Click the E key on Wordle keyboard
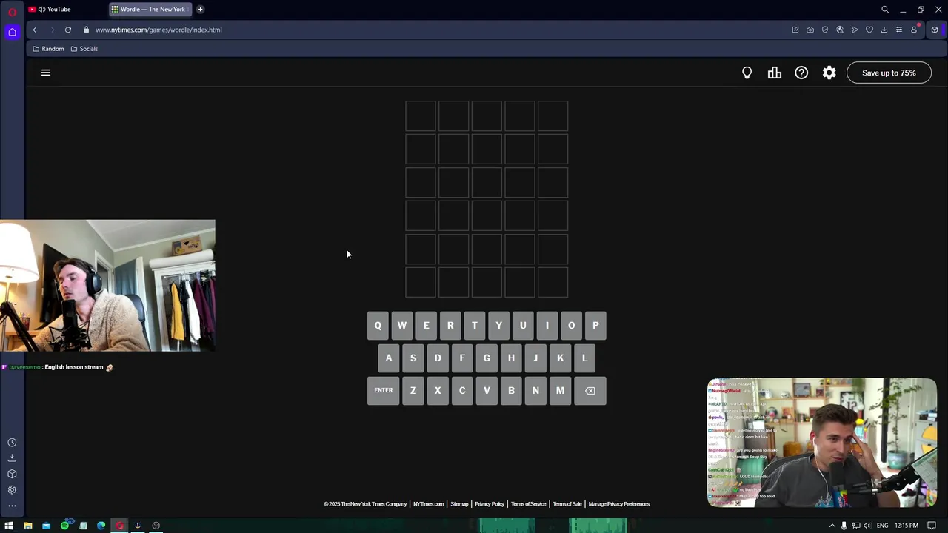The height and width of the screenshot is (533, 948). click(426, 326)
